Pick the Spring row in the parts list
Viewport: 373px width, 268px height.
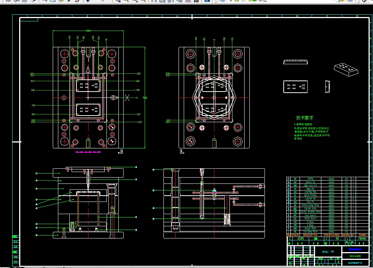tap(328, 179)
